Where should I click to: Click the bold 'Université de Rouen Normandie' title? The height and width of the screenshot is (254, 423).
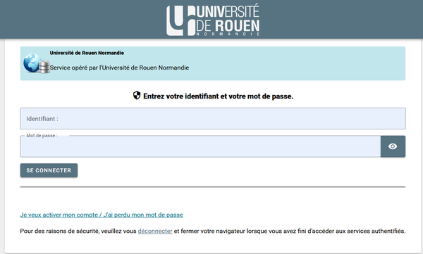pos(87,53)
